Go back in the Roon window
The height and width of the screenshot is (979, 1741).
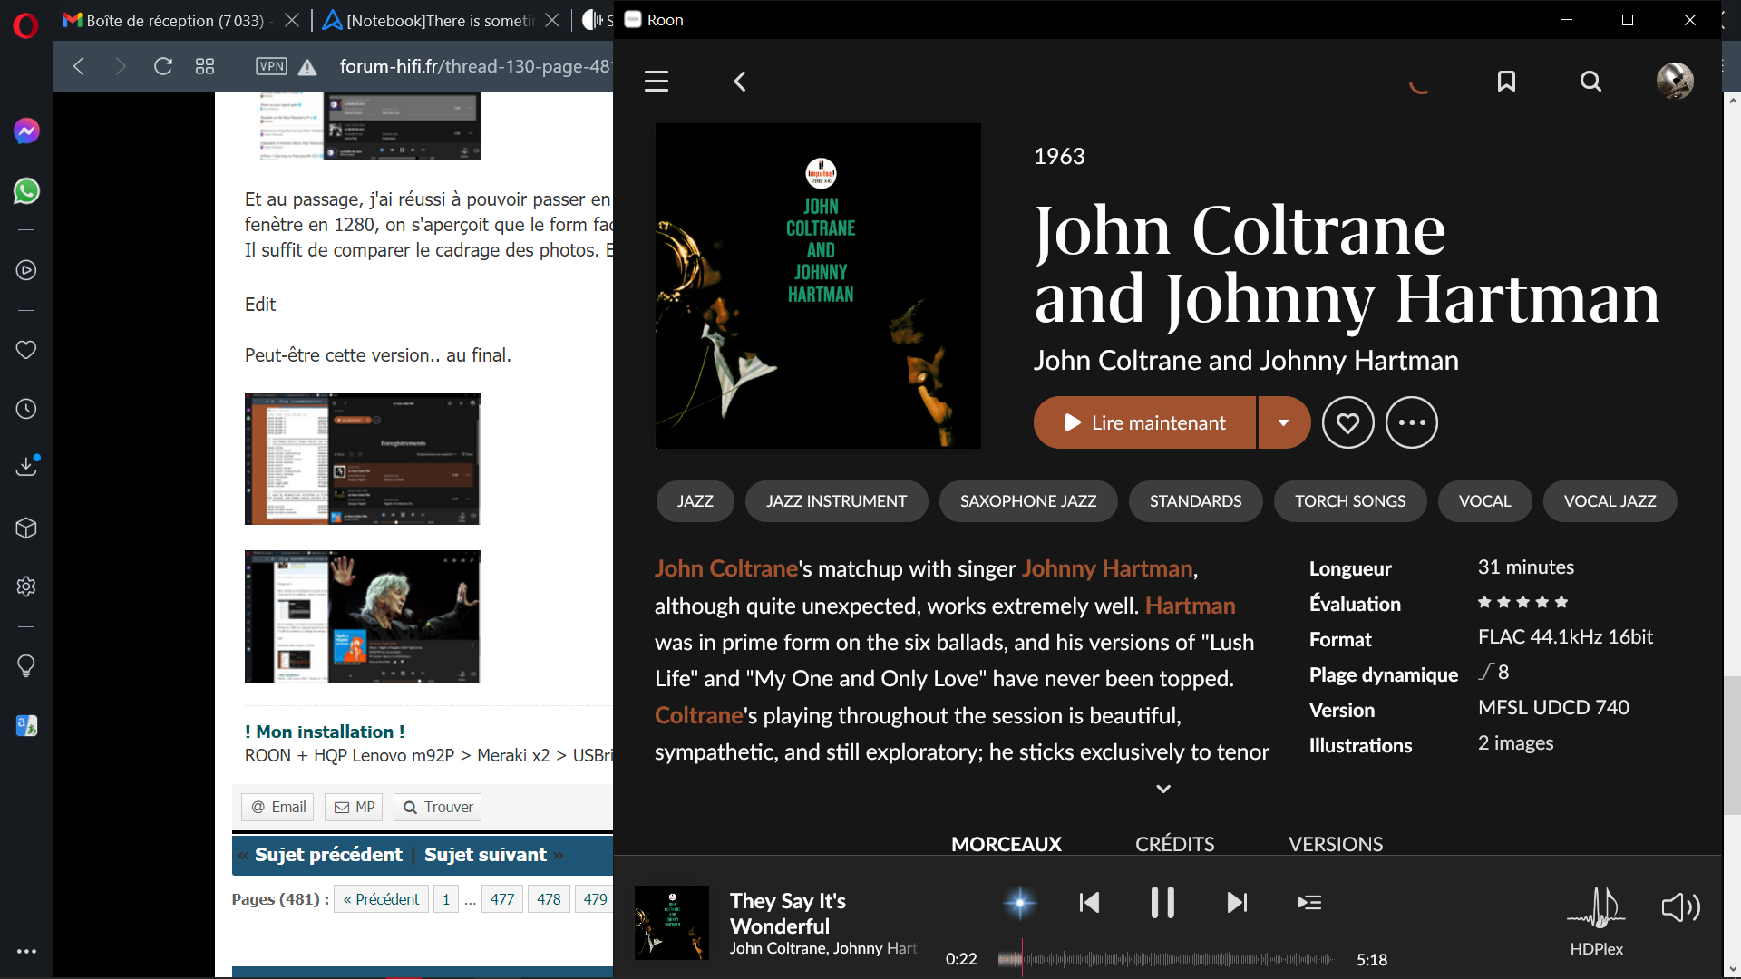coord(740,82)
